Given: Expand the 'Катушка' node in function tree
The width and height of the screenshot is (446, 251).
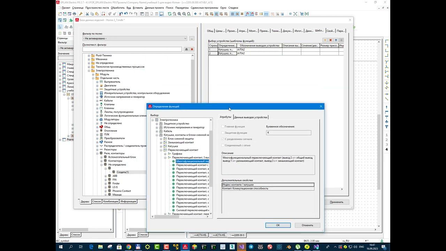Looking at the screenshot, I should pos(161,146).
